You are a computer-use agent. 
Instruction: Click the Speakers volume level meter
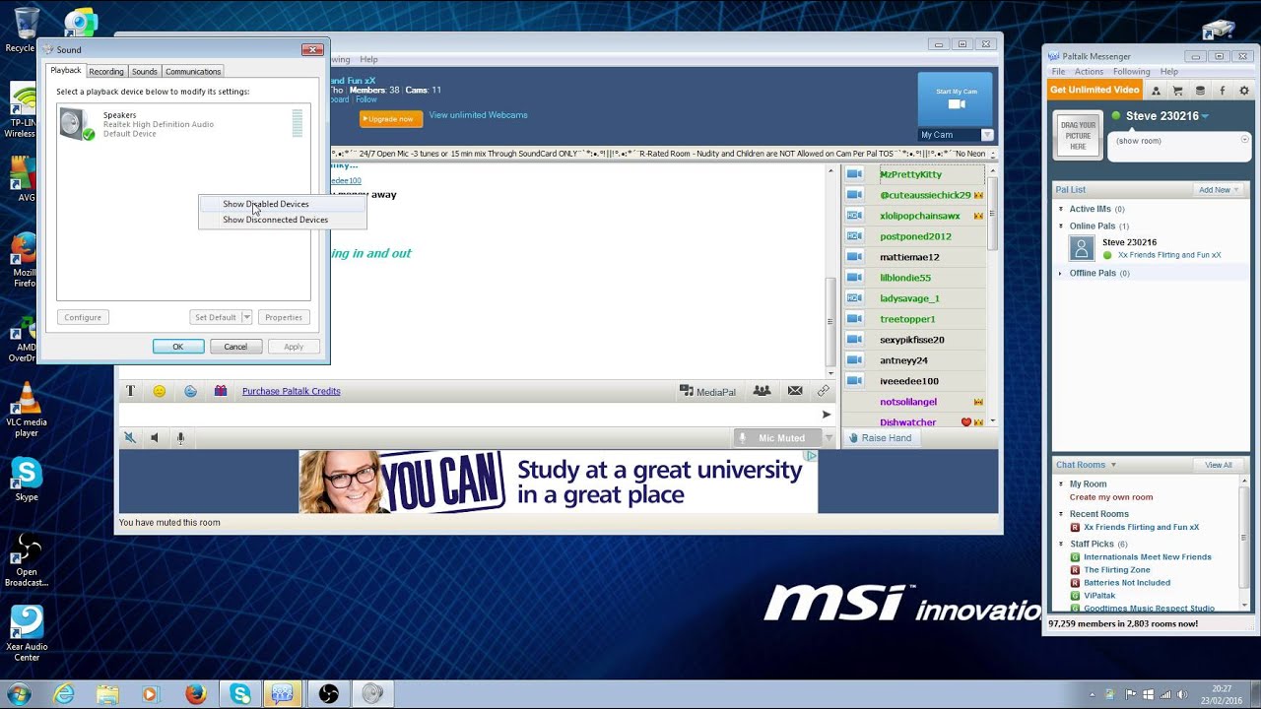(298, 124)
